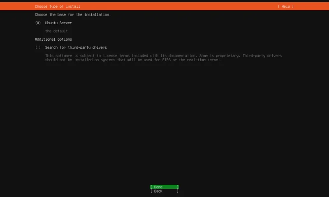Go Back to previous installer screen
Screen dimensions: 329x197
point(164,191)
